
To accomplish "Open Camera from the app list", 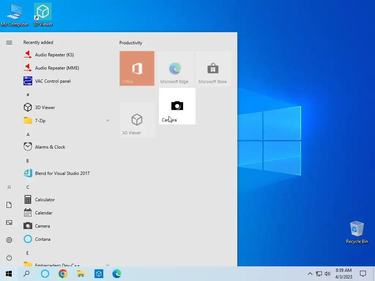I will (x=67, y=226).
